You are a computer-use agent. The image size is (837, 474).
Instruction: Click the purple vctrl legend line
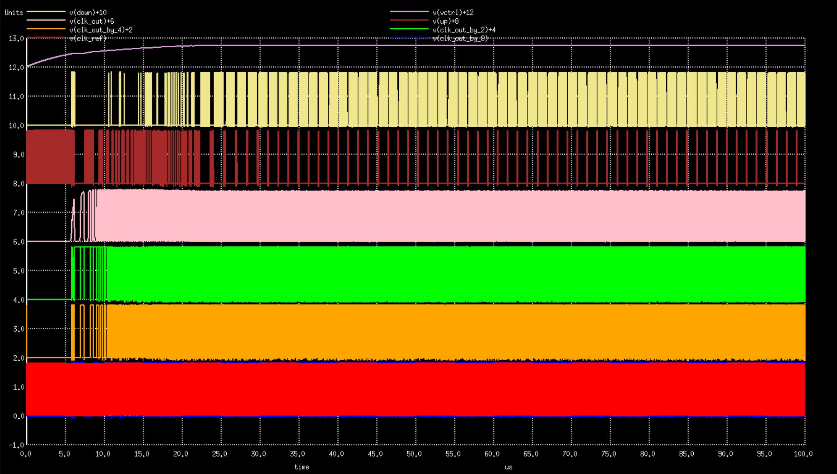point(409,12)
